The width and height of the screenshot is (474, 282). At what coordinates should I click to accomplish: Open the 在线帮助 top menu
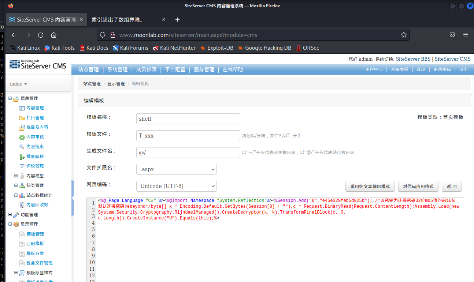click(x=233, y=69)
